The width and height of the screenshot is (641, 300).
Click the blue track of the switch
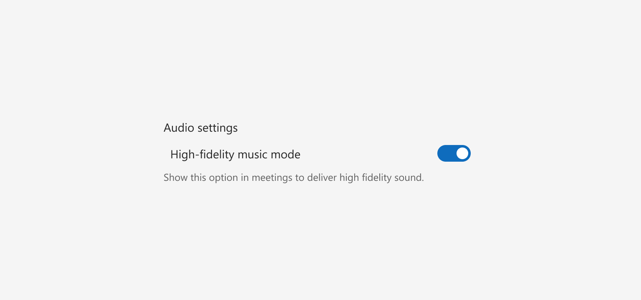pos(454,153)
